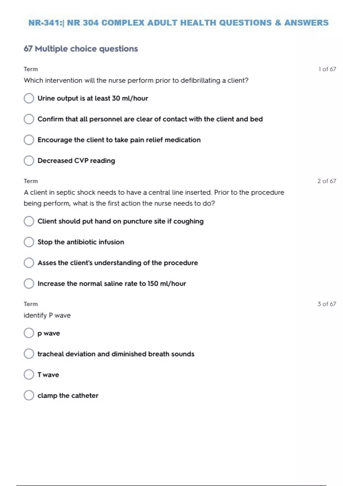This screenshot has width=343, height=486.
Task: Select 'Urine output is at least 30 ml/hour'
Action: pos(29,98)
